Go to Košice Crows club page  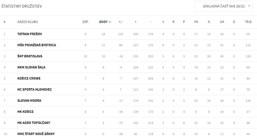point(29,78)
